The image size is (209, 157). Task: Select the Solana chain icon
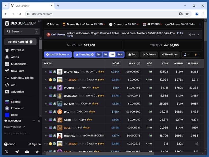click(x=7, y=102)
